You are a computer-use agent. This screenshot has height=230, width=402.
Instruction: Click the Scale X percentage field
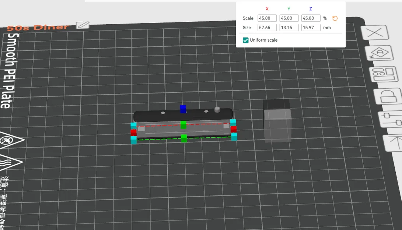pyautogui.click(x=267, y=18)
